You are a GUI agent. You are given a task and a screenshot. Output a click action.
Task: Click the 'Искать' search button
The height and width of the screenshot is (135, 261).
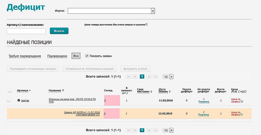pyautogui.click(x=59, y=31)
